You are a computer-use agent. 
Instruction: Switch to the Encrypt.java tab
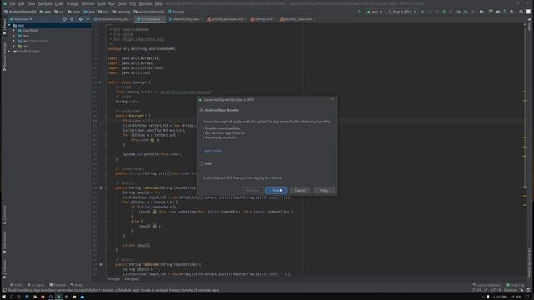click(150, 19)
